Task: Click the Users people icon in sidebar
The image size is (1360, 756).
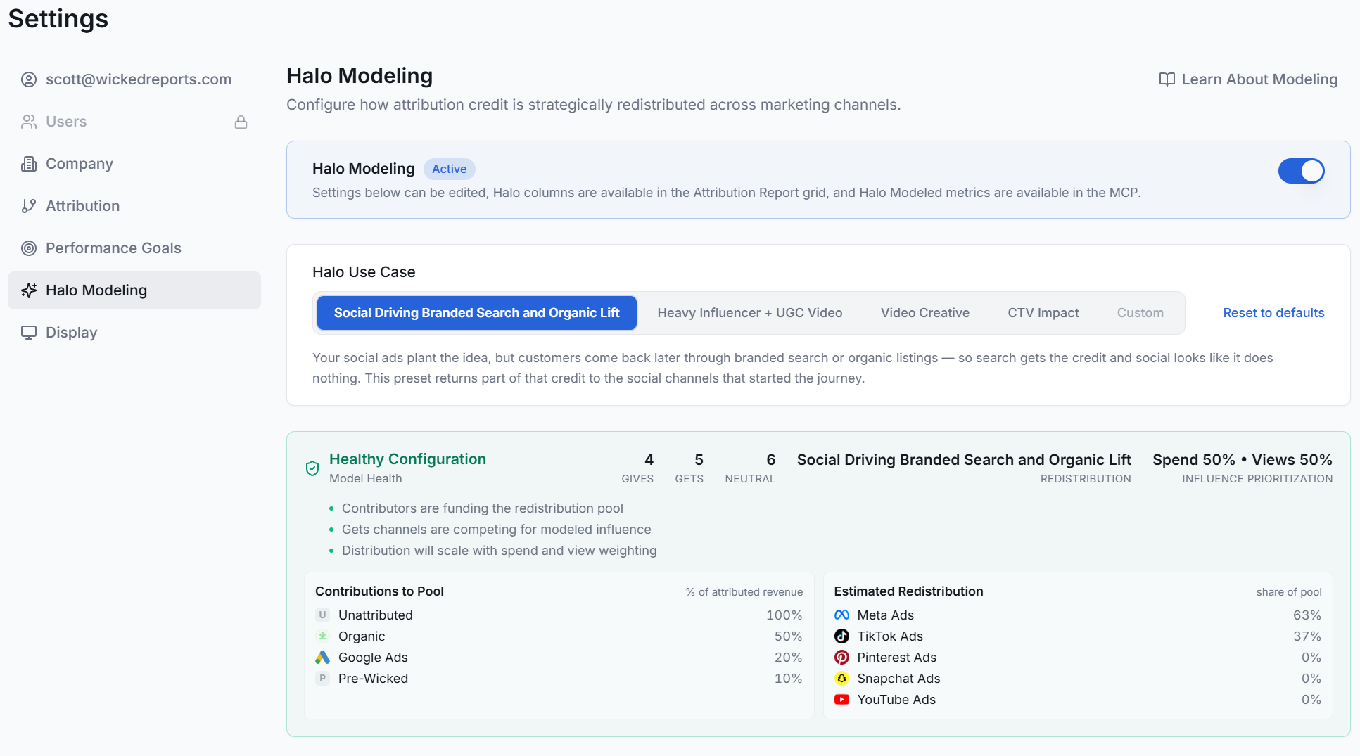Action: (29, 122)
